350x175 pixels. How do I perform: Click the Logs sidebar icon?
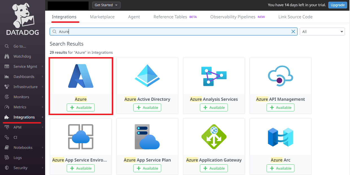coord(7,158)
